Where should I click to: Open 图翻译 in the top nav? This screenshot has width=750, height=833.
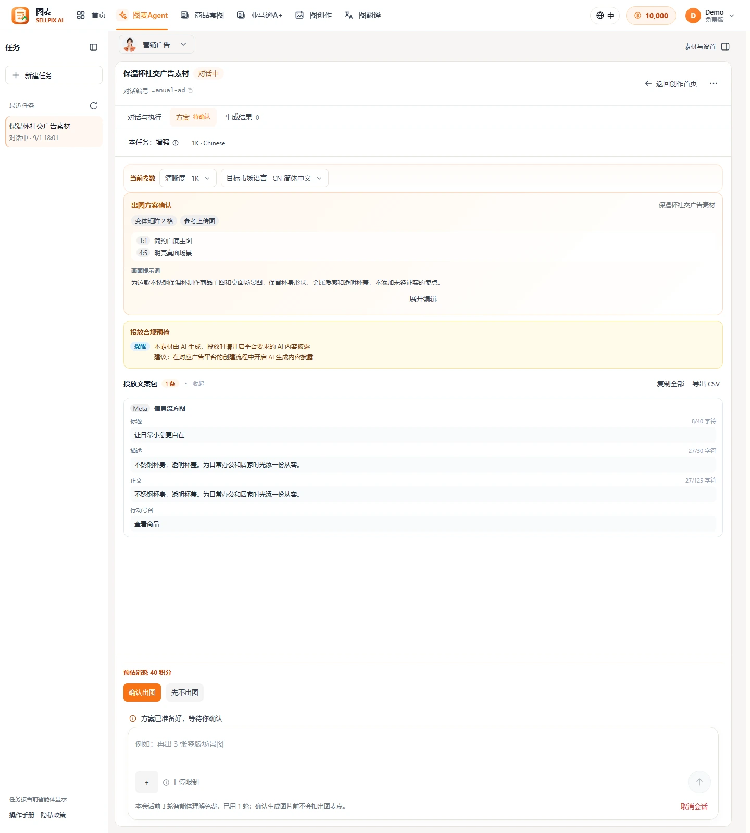[362, 16]
